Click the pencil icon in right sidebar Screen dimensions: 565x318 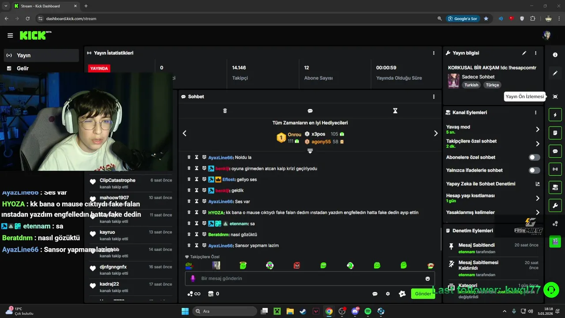(555, 73)
